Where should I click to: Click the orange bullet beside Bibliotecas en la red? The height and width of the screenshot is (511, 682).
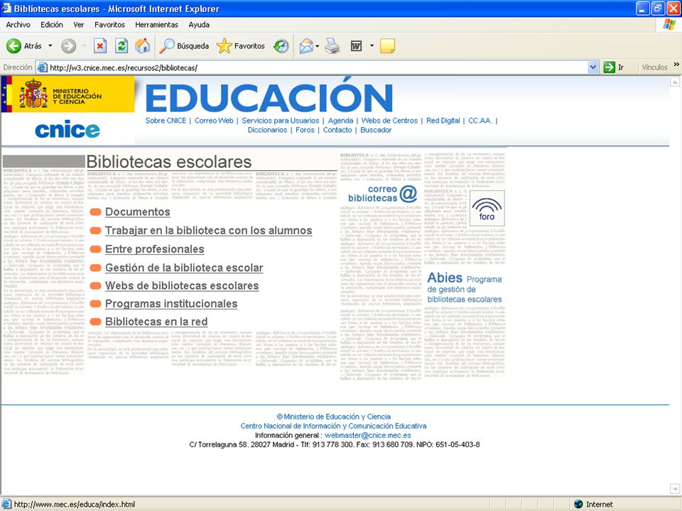[x=95, y=322]
